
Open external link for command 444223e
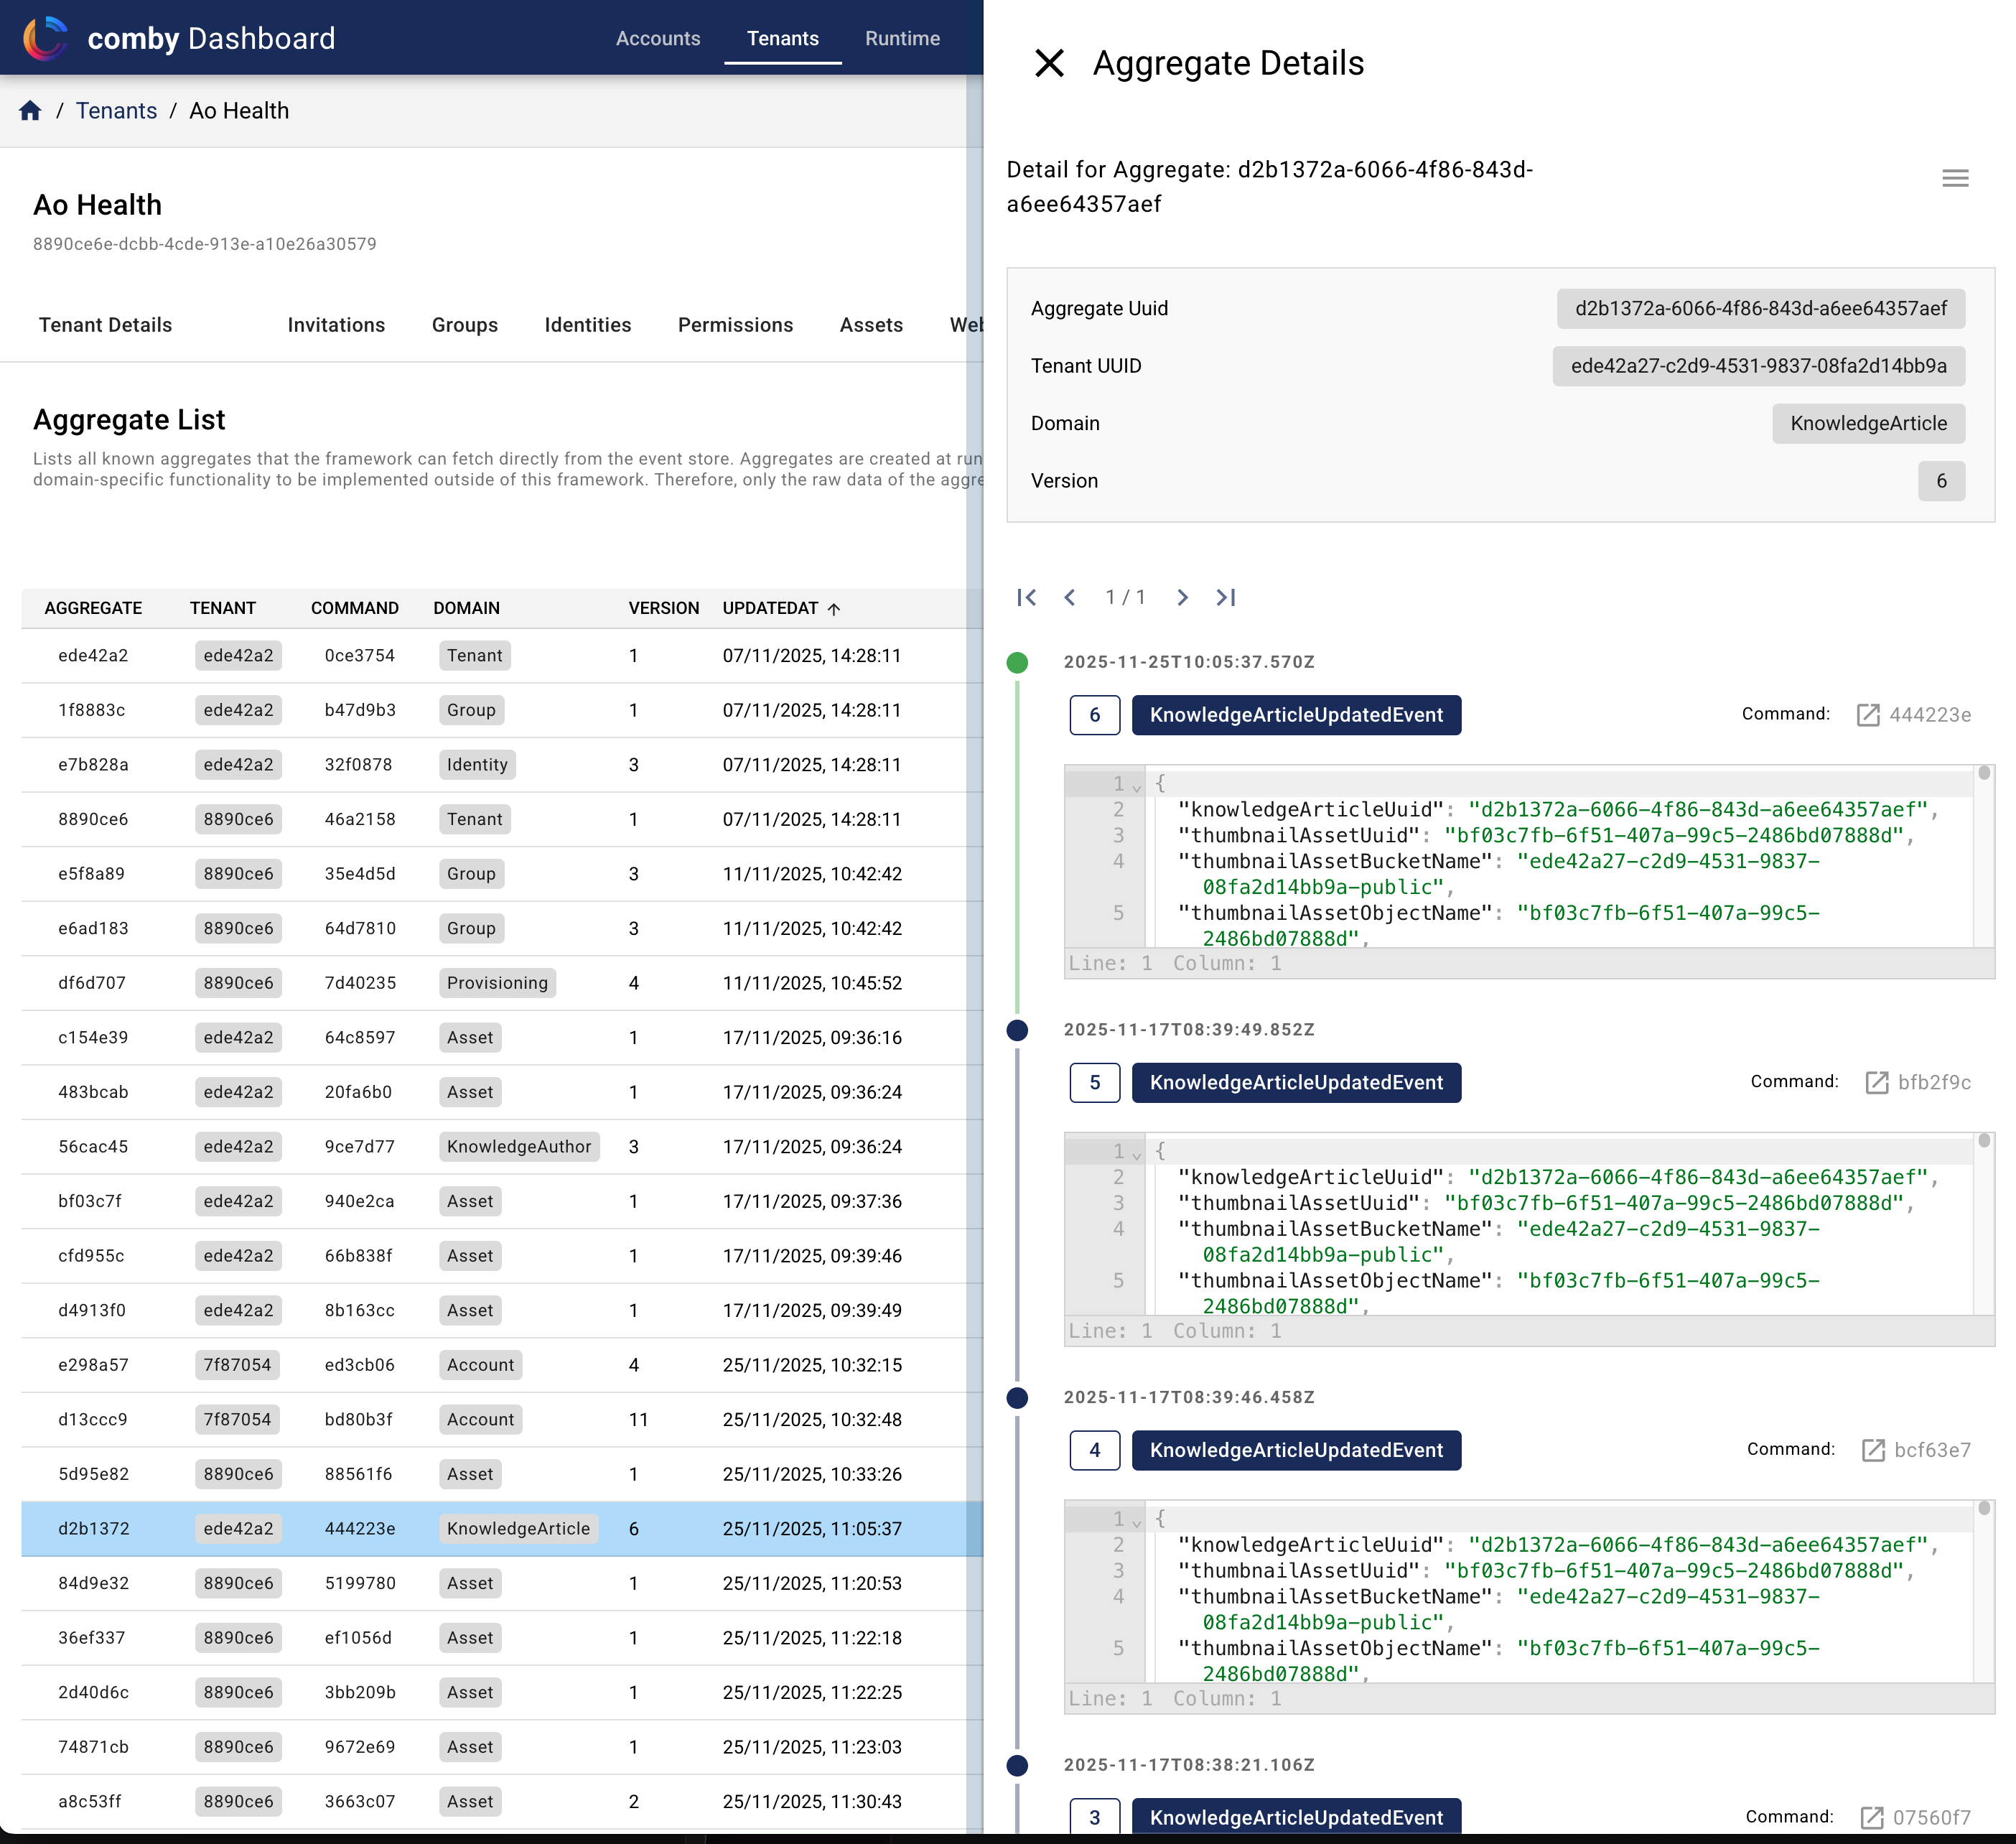click(1869, 714)
